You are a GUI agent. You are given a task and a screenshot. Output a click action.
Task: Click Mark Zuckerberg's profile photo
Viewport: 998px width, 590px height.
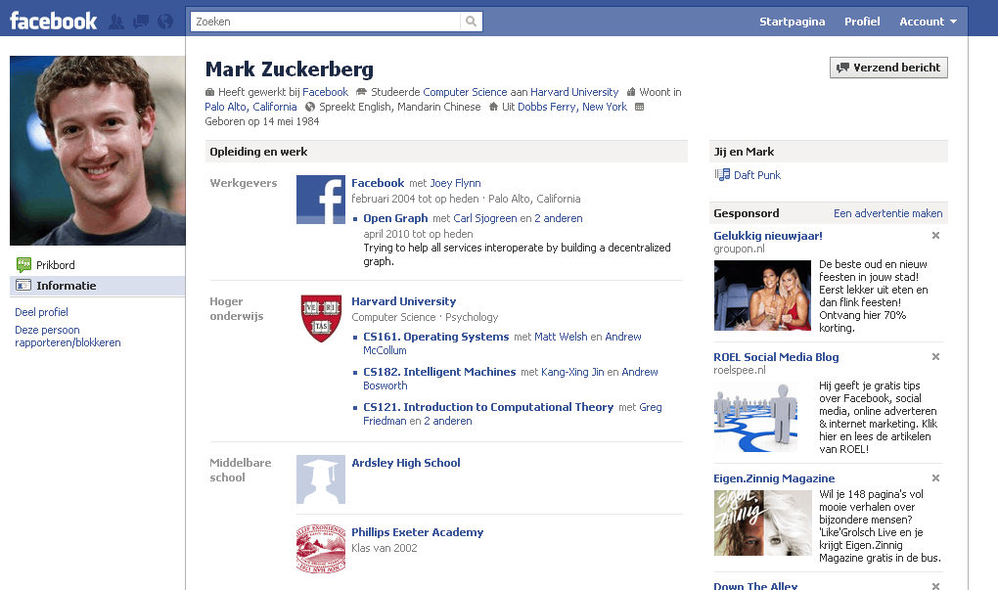(x=97, y=149)
